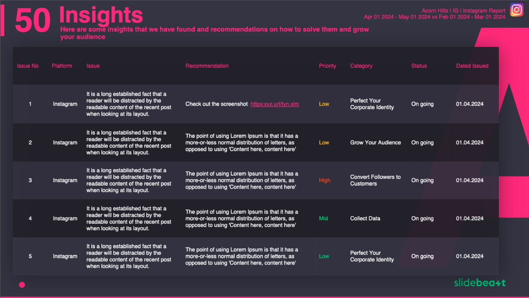Click the Convert Followers to Customers cell
The width and height of the screenshot is (529, 298).
(x=375, y=180)
